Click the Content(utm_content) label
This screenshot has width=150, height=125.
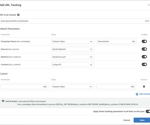[11, 64]
